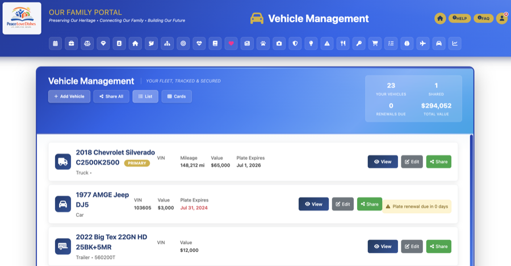Screen dimensions: 511x266
Task: Open the HELP button
Action: point(459,18)
